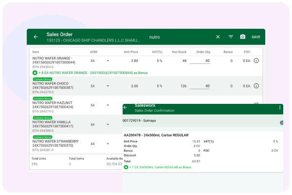Tap Contains Bonus badge on Strawberry wafer
This screenshot has height=195, width=292.
42,136
